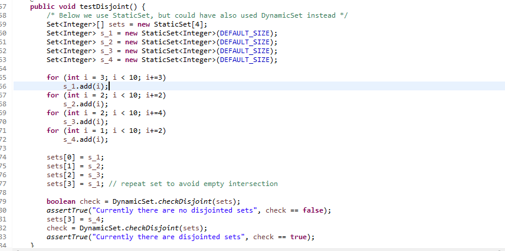This screenshot has width=505, height=251.
Task: Click the s_2.add(i) statement
Action: pyautogui.click(x=86, y=104)
